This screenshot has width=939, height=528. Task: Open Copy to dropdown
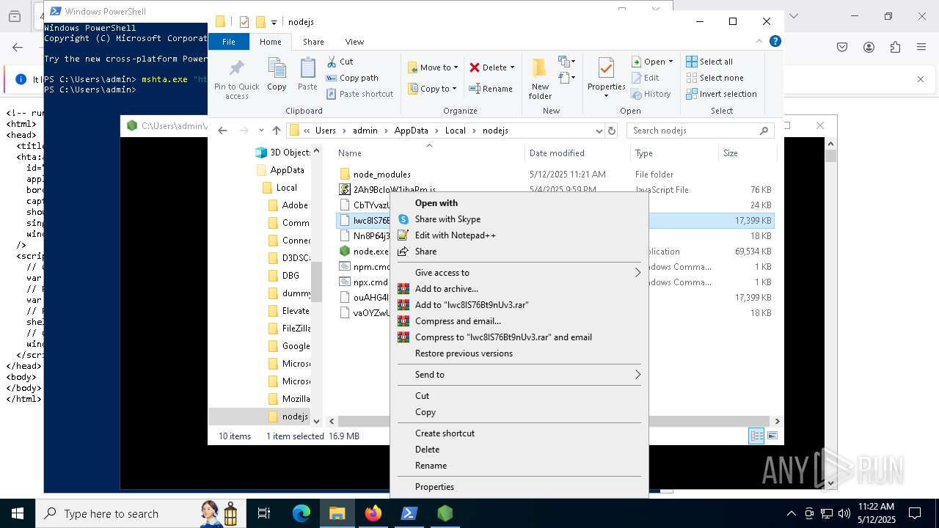point(433,89)
